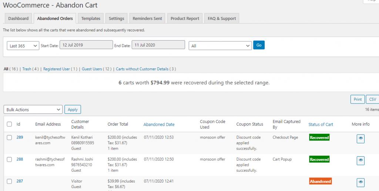379x191 pixels.
Task: Sort by Status of Cart column header
Action: [321, 125]
